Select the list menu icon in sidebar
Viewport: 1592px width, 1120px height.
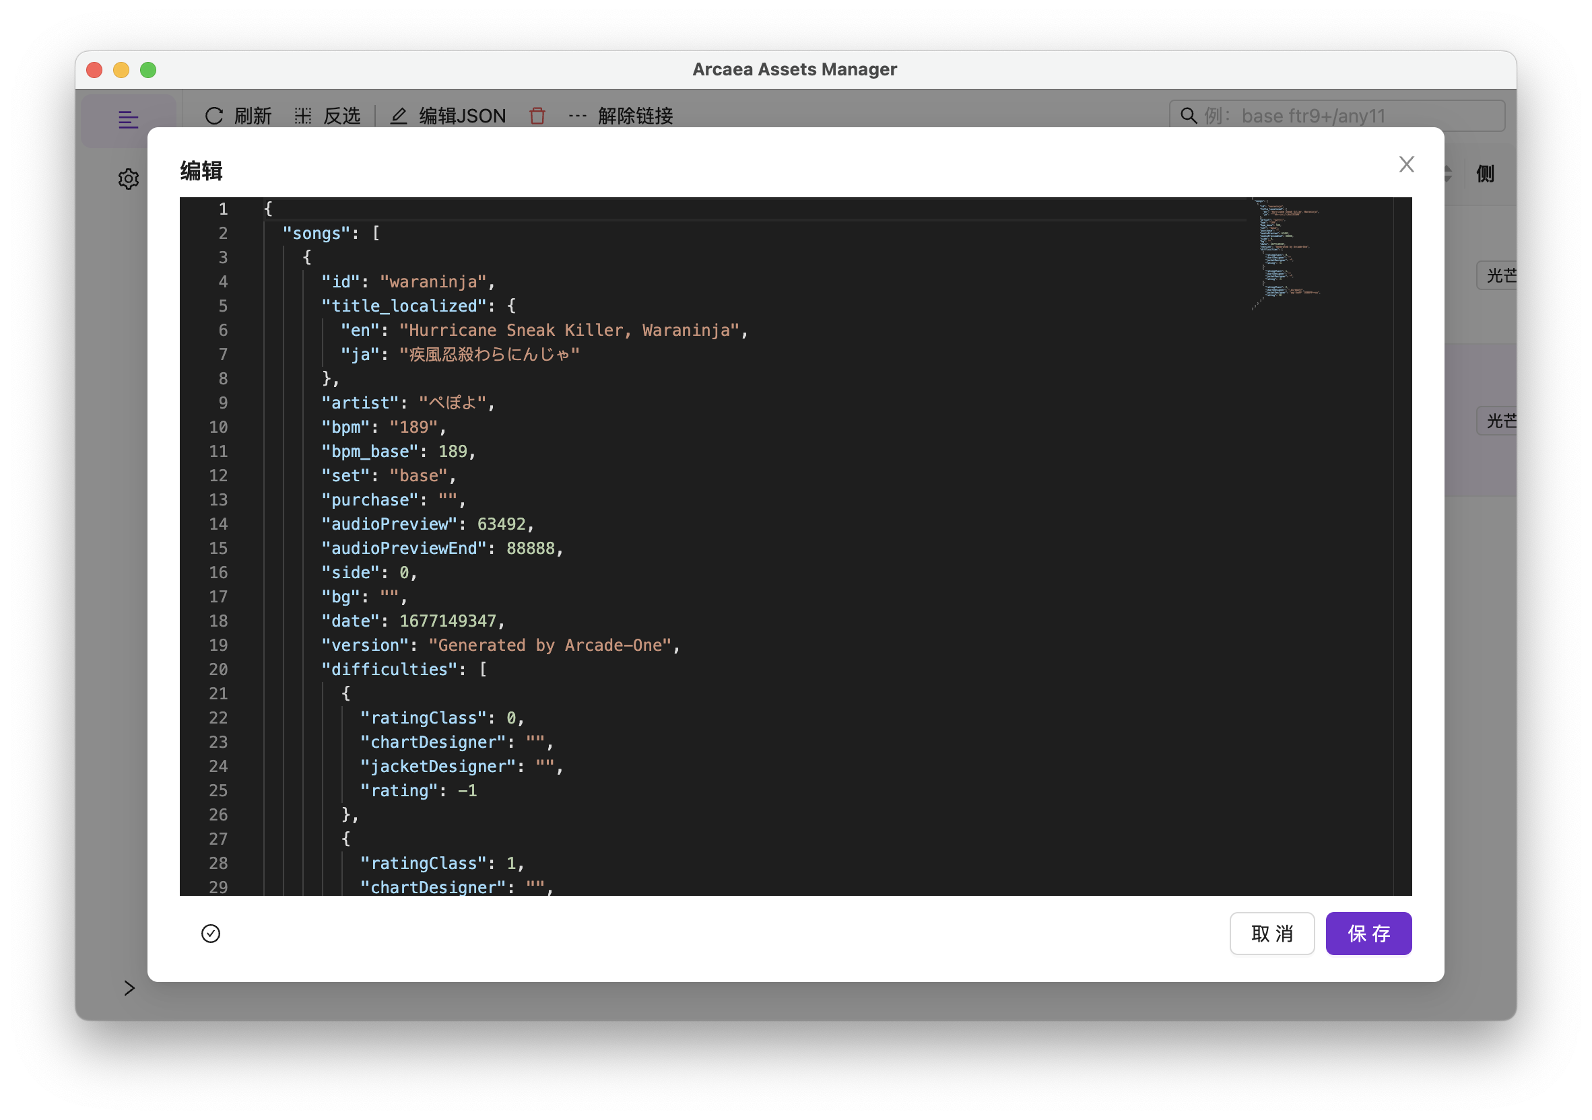[128, 119]
